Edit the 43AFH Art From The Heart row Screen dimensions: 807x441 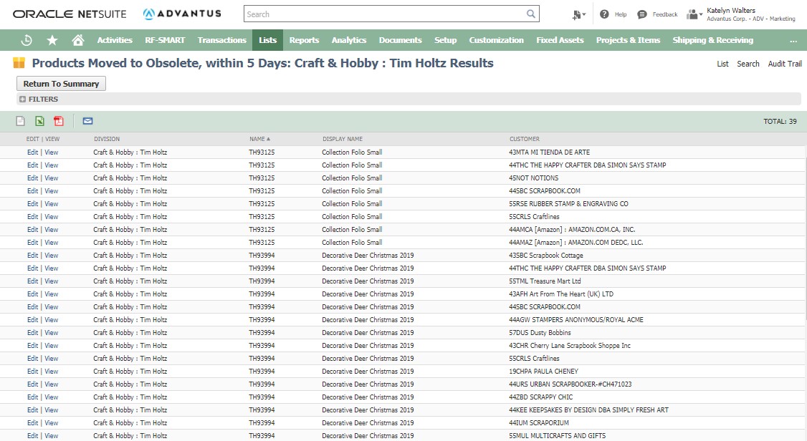click(32, 294)
